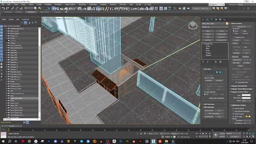The height and width of the screenshot is (144, 256).
Task: Open Select by Name from toolbar
Action: tap(40, 8)
